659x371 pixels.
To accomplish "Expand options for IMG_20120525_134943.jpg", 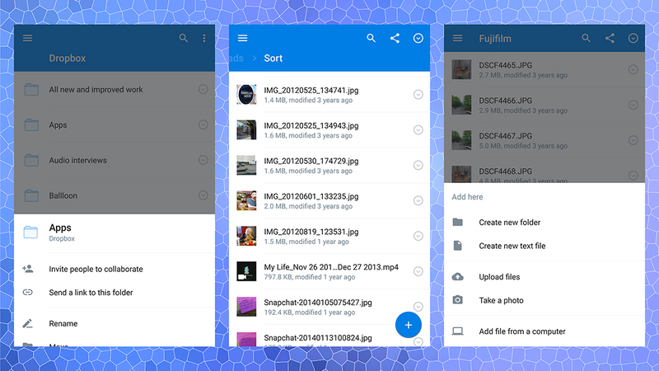I will (x=418, y=130).
